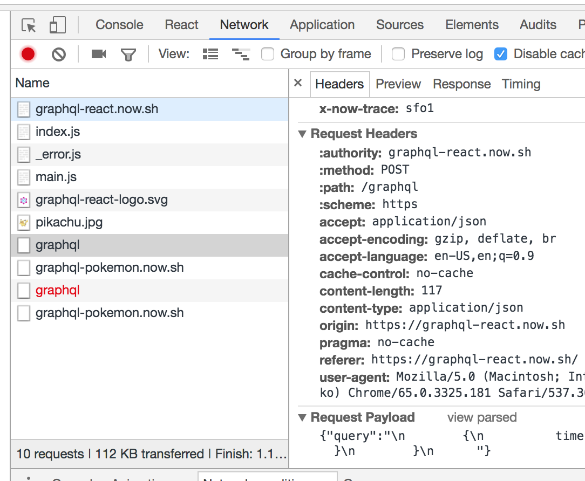
Task: Switch to the Timing tab
Action: [521, 84]
